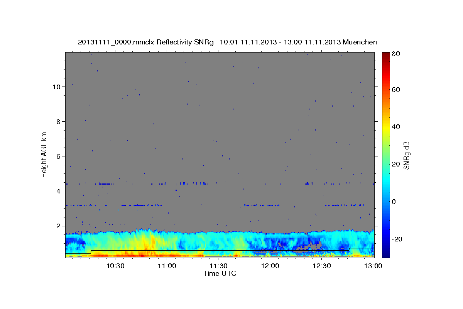Click the 12:30 time tick label
The height and width of the screenshot is (309, 463).
[x=321, y=266]
